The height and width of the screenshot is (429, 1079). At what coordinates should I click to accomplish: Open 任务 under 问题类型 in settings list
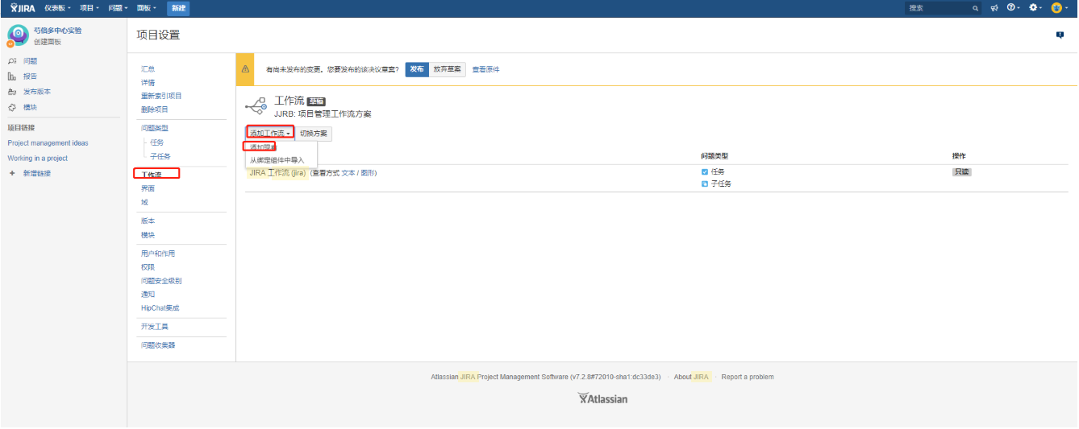coord(157,142)
